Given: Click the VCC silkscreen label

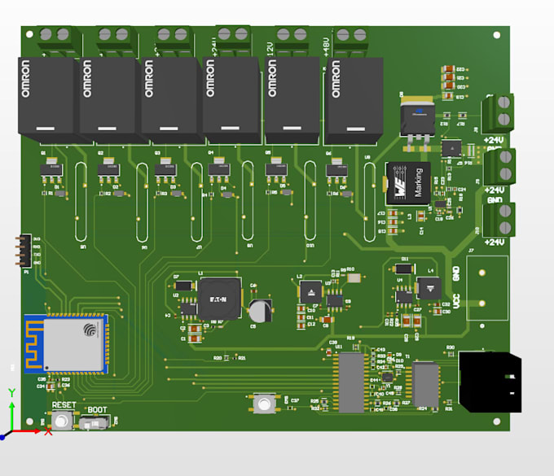Looking at the screenshot, I should pyautogui.click(x=456, y=301).
